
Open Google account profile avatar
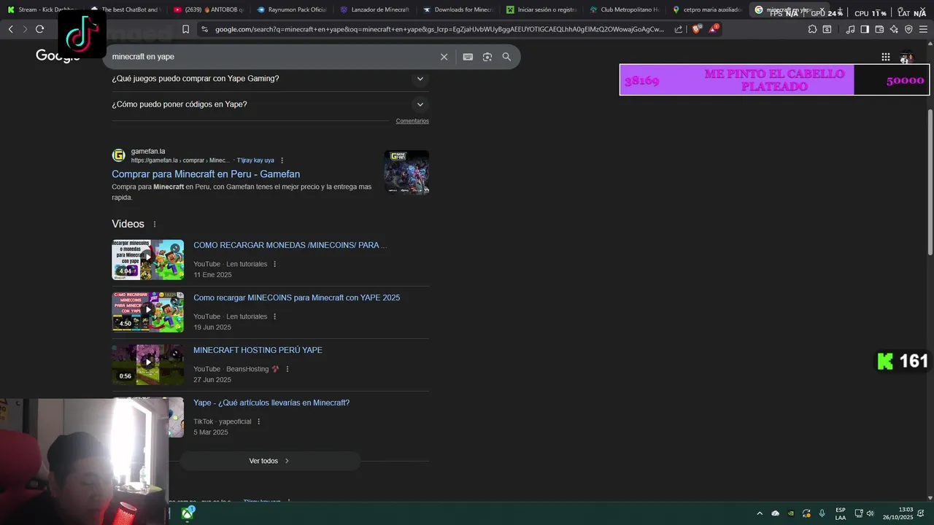point(907,57)
